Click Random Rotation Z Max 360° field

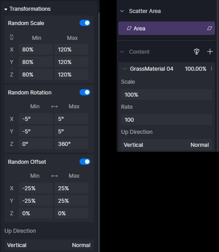pos(72,144)
